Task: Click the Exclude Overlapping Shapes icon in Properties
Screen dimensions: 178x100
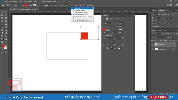Action: (x=119, y=48)
